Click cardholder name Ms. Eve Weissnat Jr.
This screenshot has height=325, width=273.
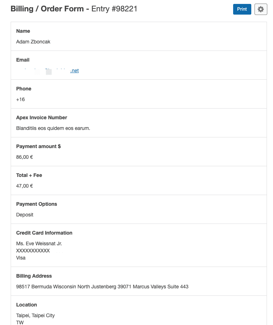[x=39, y=243]
